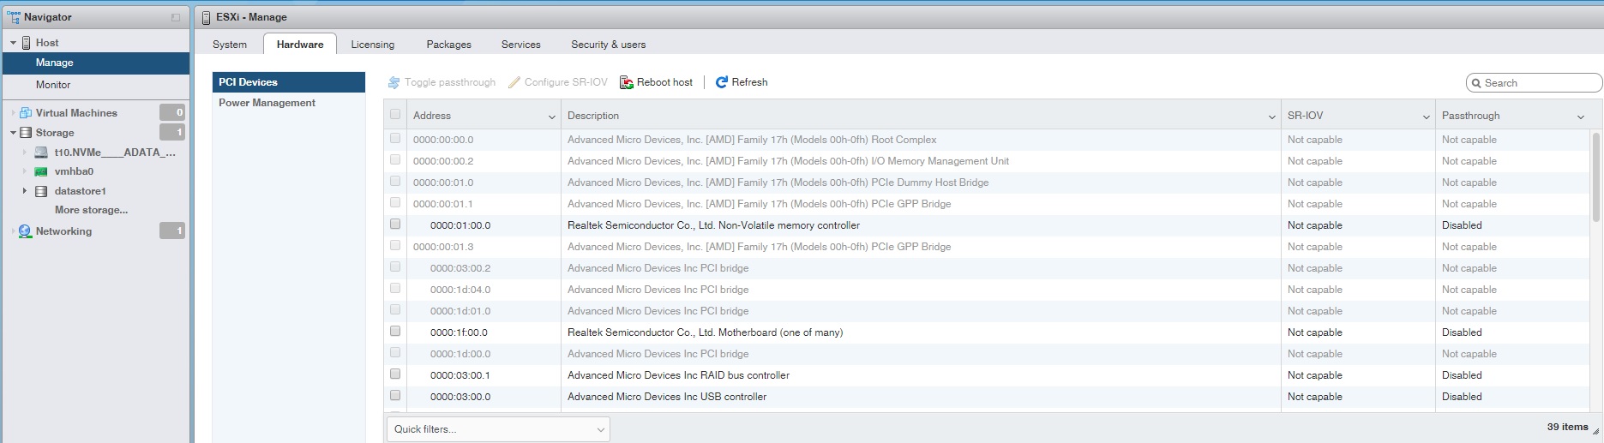Click the Reboot host button label
This screenshot has height=443, width=1604.
pos(664,82)
